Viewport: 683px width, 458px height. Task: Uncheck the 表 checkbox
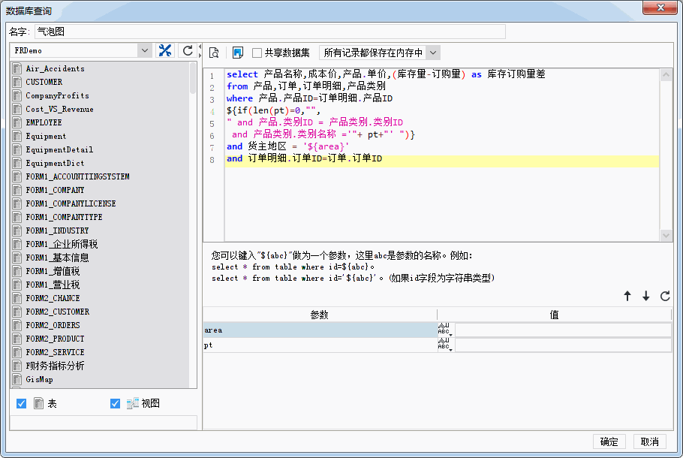[21, 404]
